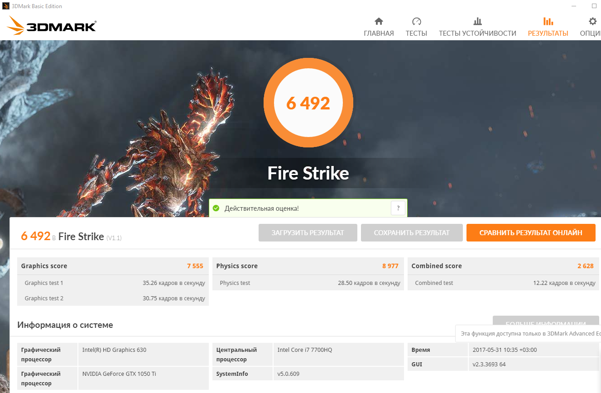Click the Graphics test 1 row label
The image size is (601, 393).
pyautogui.click(x=44, y=283)
